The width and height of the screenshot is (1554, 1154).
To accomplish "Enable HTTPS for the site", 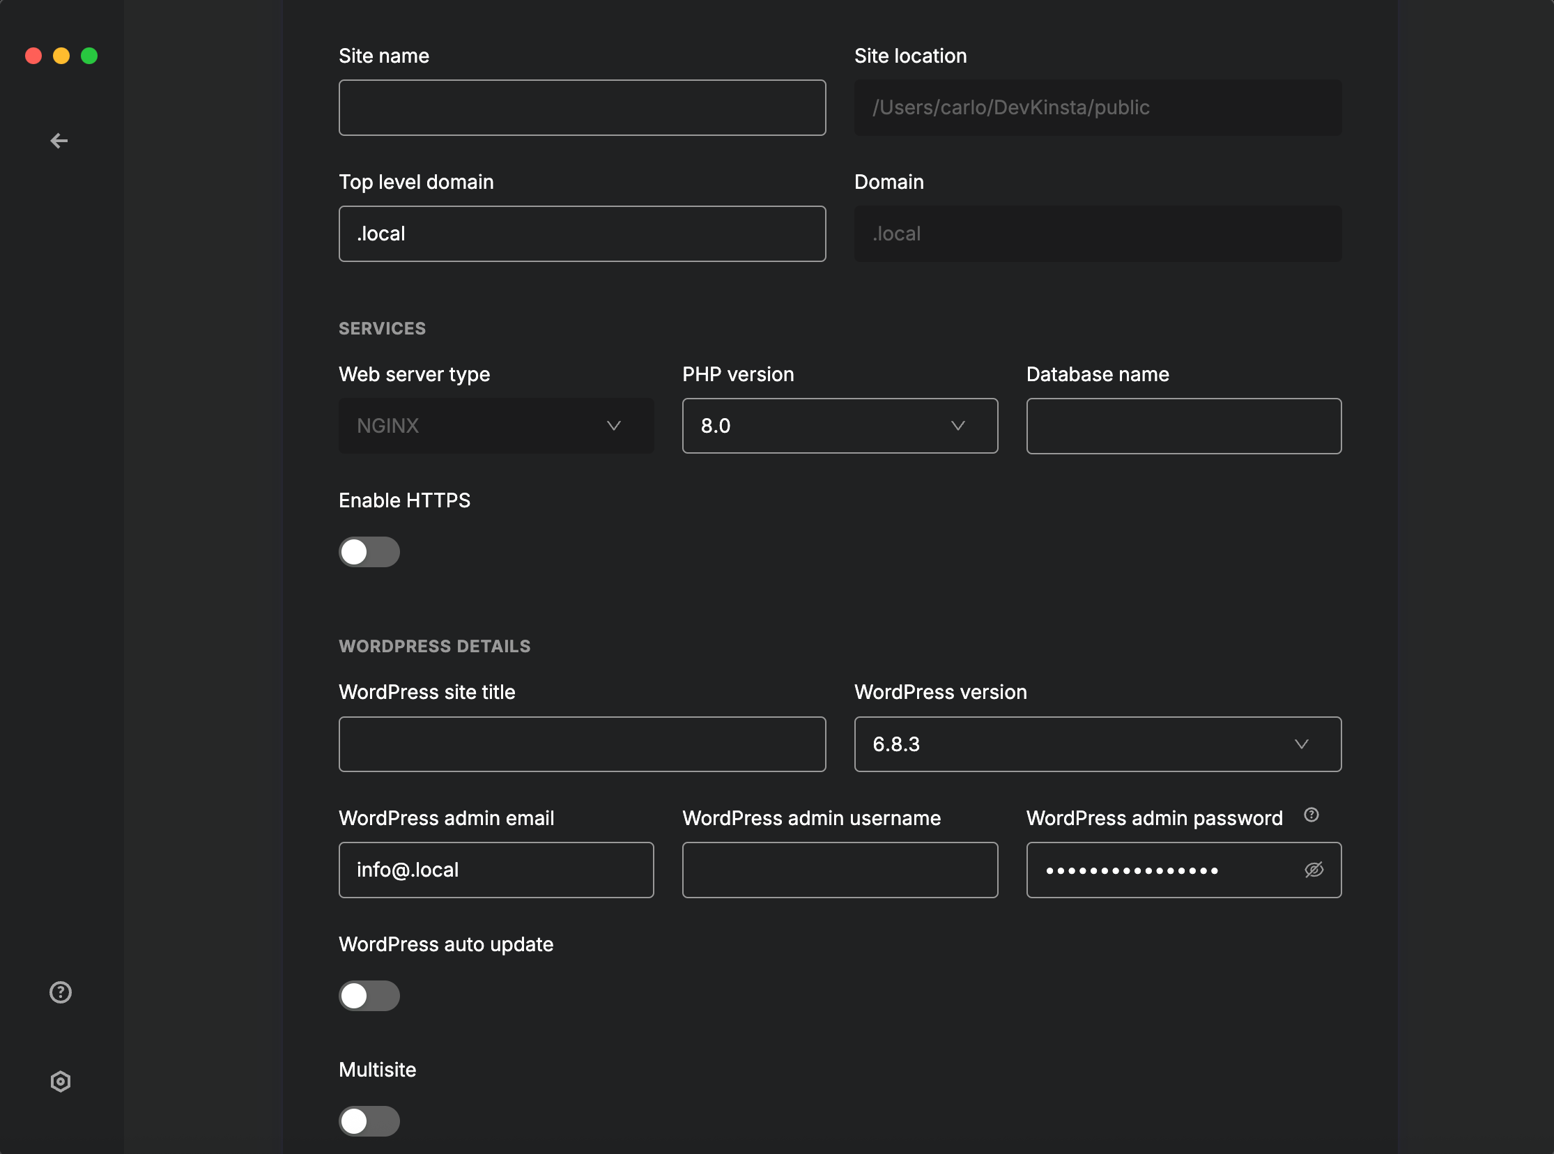I will click(x=369, y=552).
